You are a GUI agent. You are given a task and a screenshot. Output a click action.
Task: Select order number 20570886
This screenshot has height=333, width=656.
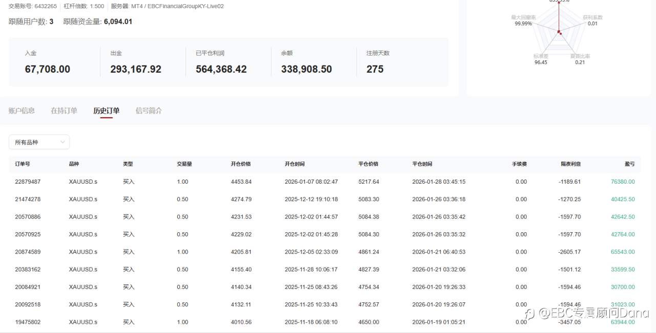pos(28,217)
